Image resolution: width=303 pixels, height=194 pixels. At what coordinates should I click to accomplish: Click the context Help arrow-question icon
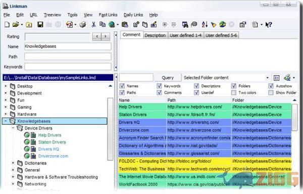(269, 25)
